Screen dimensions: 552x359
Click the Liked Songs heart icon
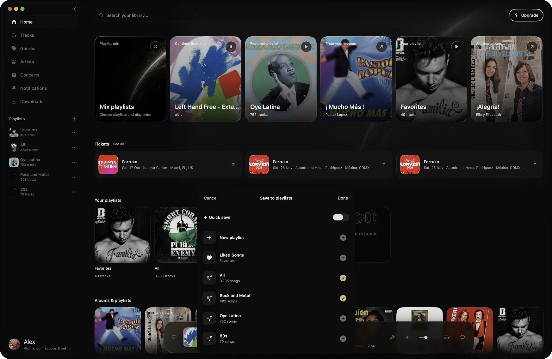click(209, 258)
